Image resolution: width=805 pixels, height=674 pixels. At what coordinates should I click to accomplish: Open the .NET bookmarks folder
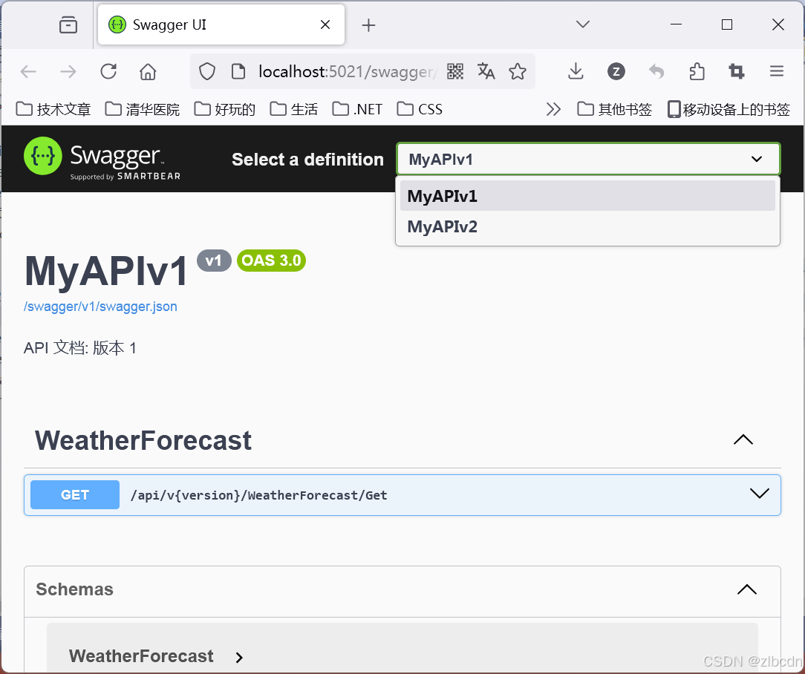[x=357, y=109]
